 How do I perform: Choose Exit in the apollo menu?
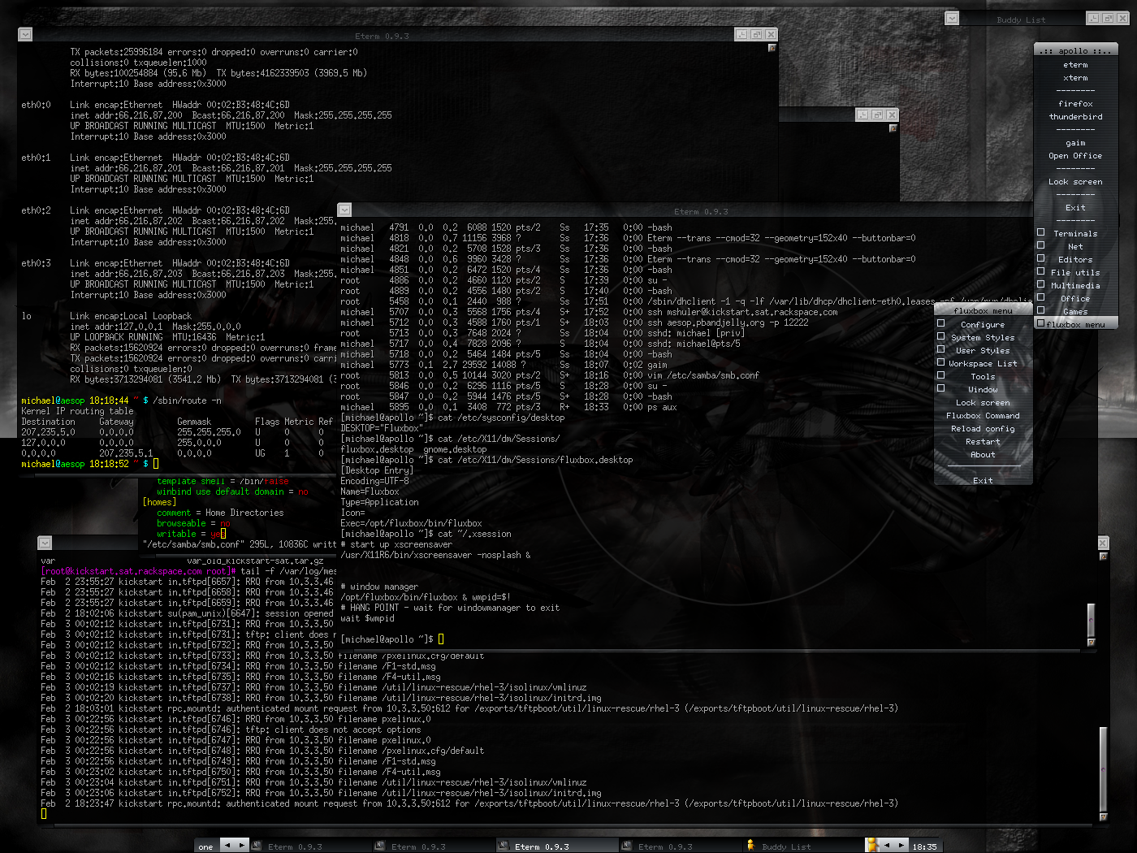coord(1075,207)
